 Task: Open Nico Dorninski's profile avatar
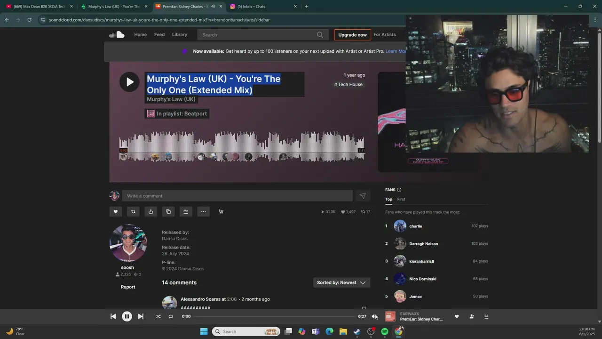coord(400,279)
